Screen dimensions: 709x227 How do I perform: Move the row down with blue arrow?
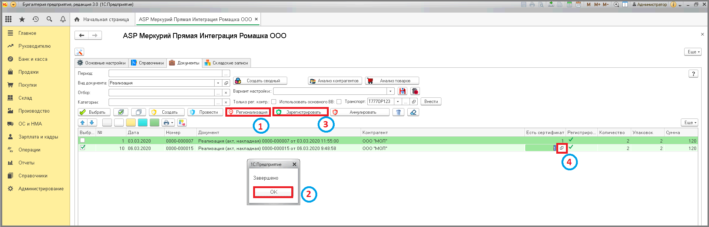[92, 123]
